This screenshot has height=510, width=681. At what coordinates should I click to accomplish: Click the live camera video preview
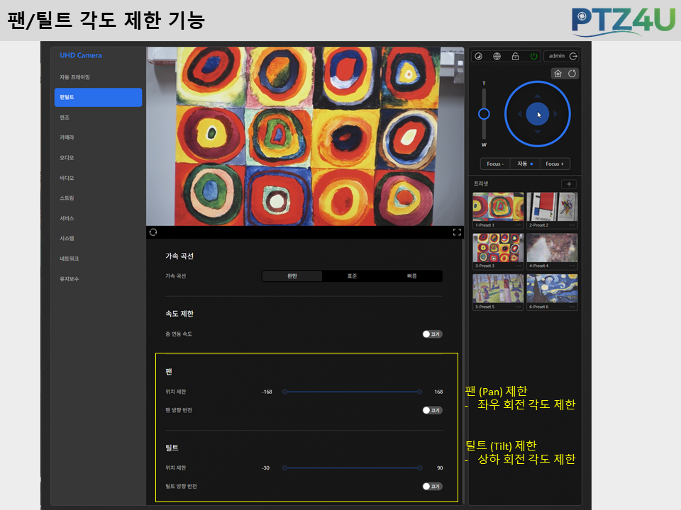(x=305, y=136)
